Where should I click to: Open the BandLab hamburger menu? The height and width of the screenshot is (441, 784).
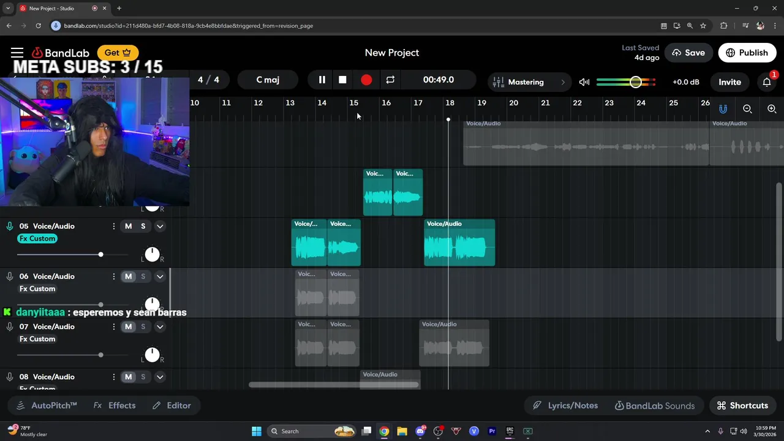pyautogui.click(x=17, y=53)
